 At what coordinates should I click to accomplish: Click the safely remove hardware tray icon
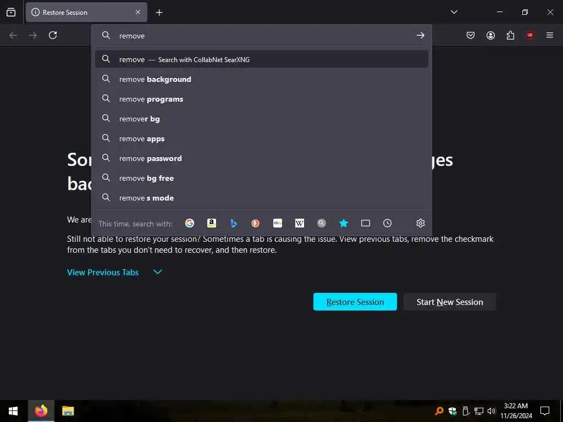tap(466, 411)
